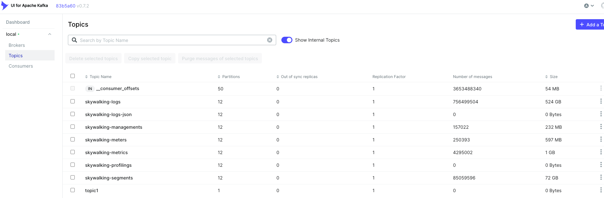The width and height of the screenshot is (604, 198).
Task: Click the 4295002 message count
Action: [463, 152]
